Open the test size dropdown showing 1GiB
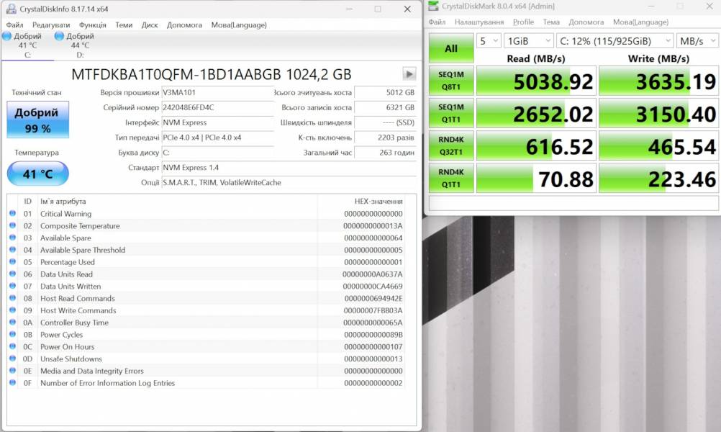This screenshot has height=432, width=721. click(x=528, y=41)
